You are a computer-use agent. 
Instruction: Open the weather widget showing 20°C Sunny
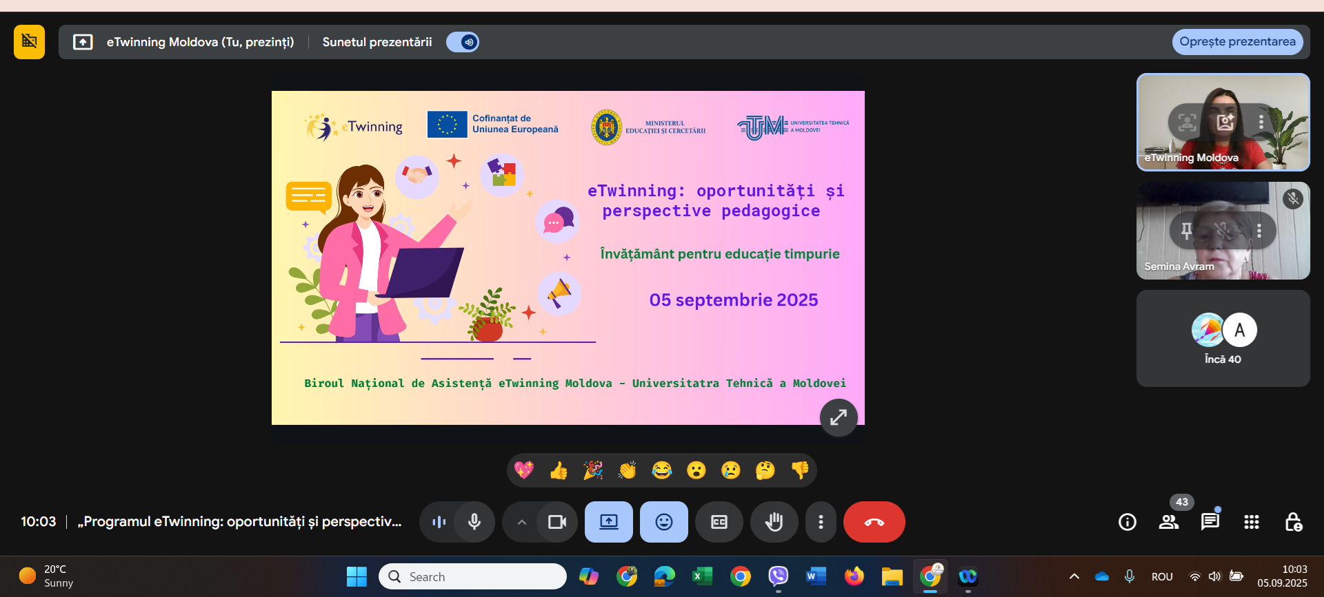pyautogui.click(x=46, y=576)
